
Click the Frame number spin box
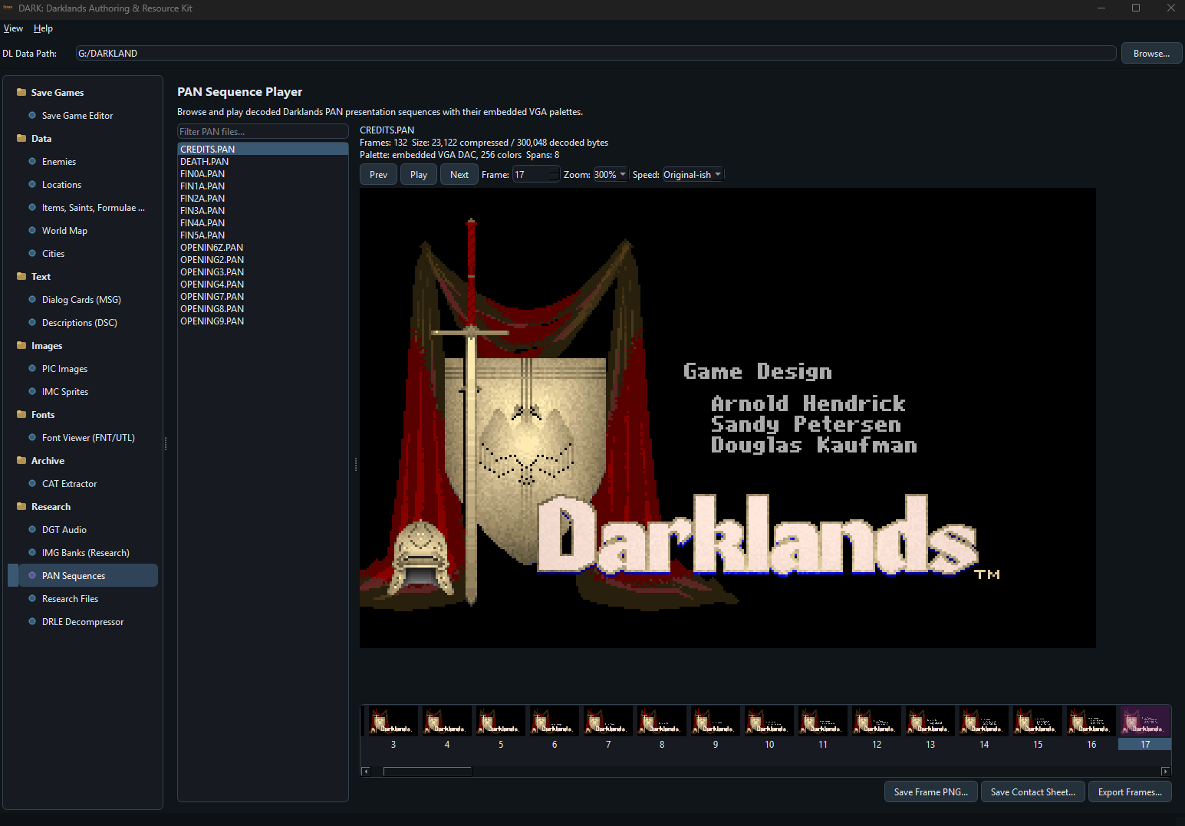coord(536,174)
